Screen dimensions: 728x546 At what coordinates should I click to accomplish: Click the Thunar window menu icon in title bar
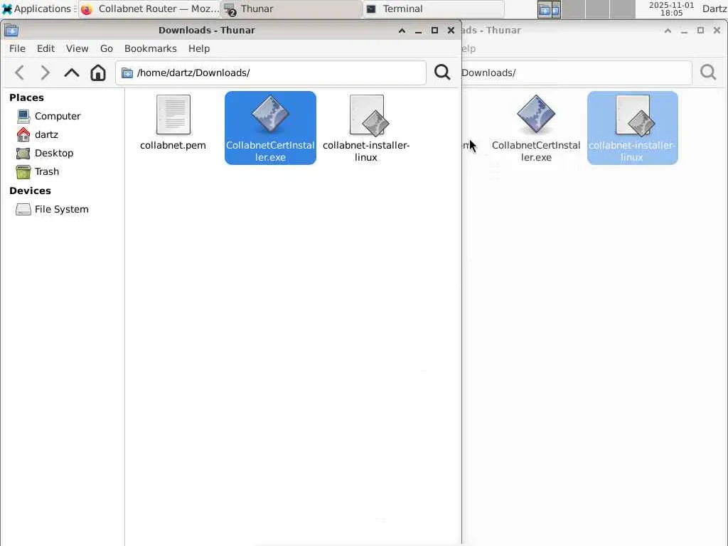click(x=11, y=30)
